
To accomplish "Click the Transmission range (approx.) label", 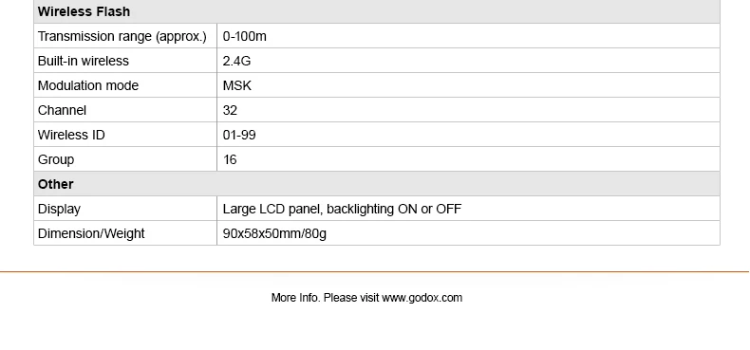I will click(122, 36).
